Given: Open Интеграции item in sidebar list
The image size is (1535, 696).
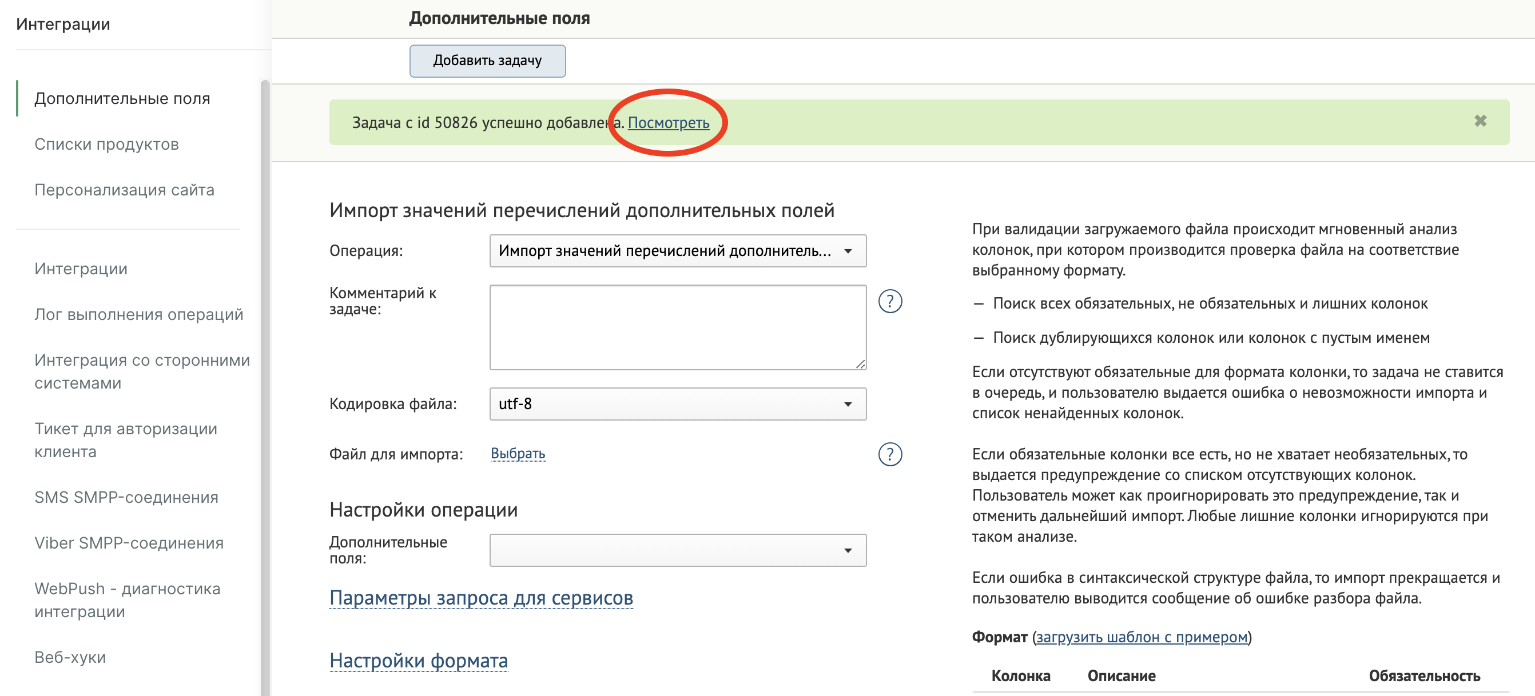Looking at the screenshot, I should 81,269.
